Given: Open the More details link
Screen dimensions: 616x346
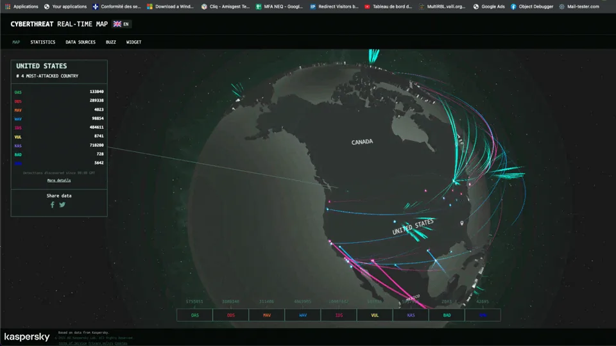Looking at the screenshot, I should [59, 181].
